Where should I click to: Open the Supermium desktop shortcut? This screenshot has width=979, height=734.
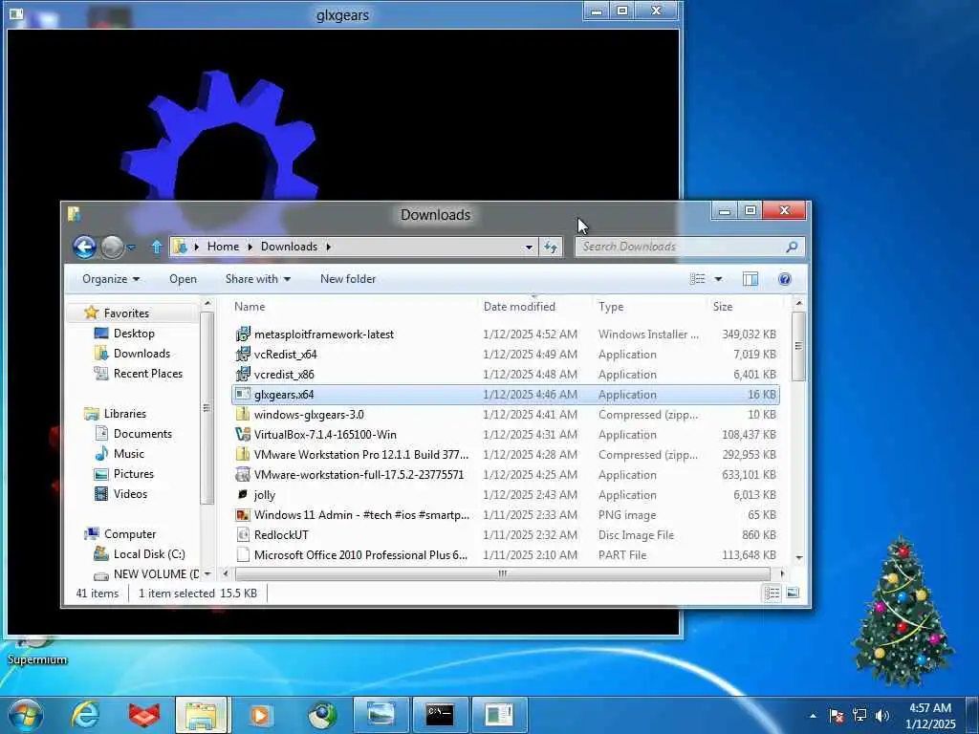37,650
